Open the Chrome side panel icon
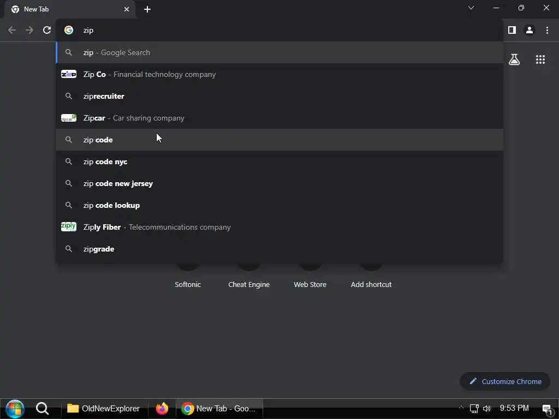 (x=512, y=31)
